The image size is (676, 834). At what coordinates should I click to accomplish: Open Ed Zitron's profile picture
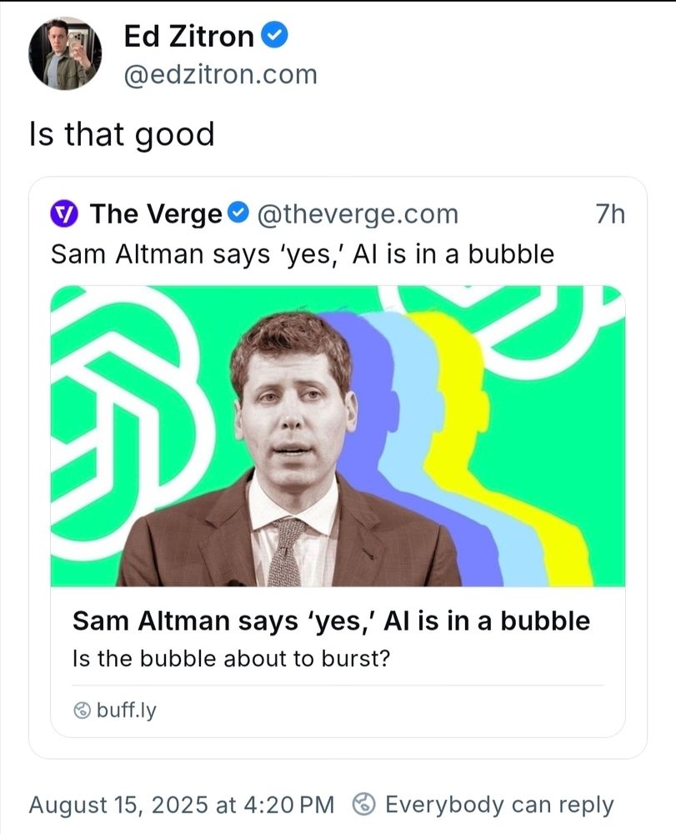tap(65, 53)
